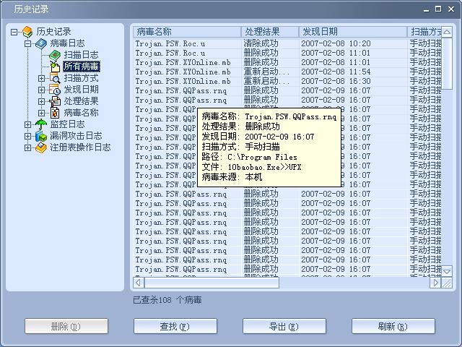Click the 病毒日志 book icon

41,43
